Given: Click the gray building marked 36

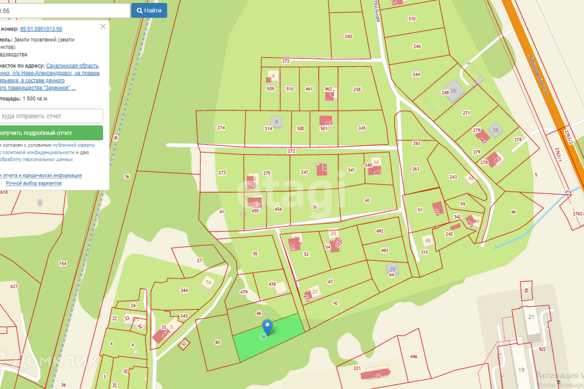Looking at the screenshot, I should pyautogui.click(x=453, y=90).
